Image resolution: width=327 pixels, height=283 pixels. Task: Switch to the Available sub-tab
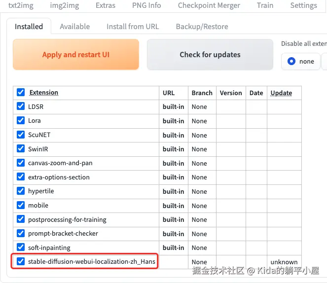coord(74,27)
